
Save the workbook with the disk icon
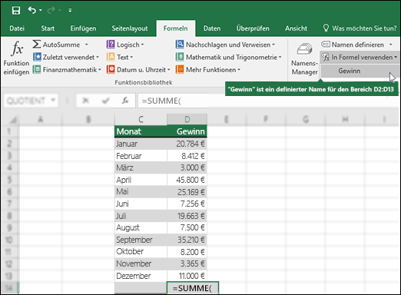click(16, 11)
